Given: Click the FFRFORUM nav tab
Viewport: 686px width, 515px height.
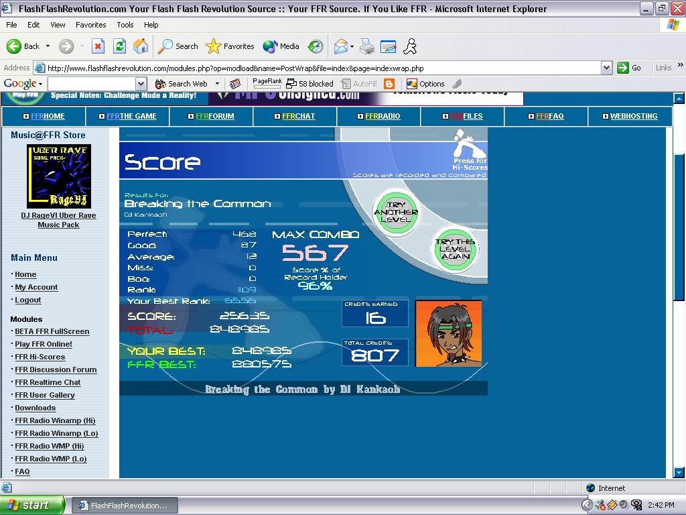Looking at the screenshot, I should (211, 116).
